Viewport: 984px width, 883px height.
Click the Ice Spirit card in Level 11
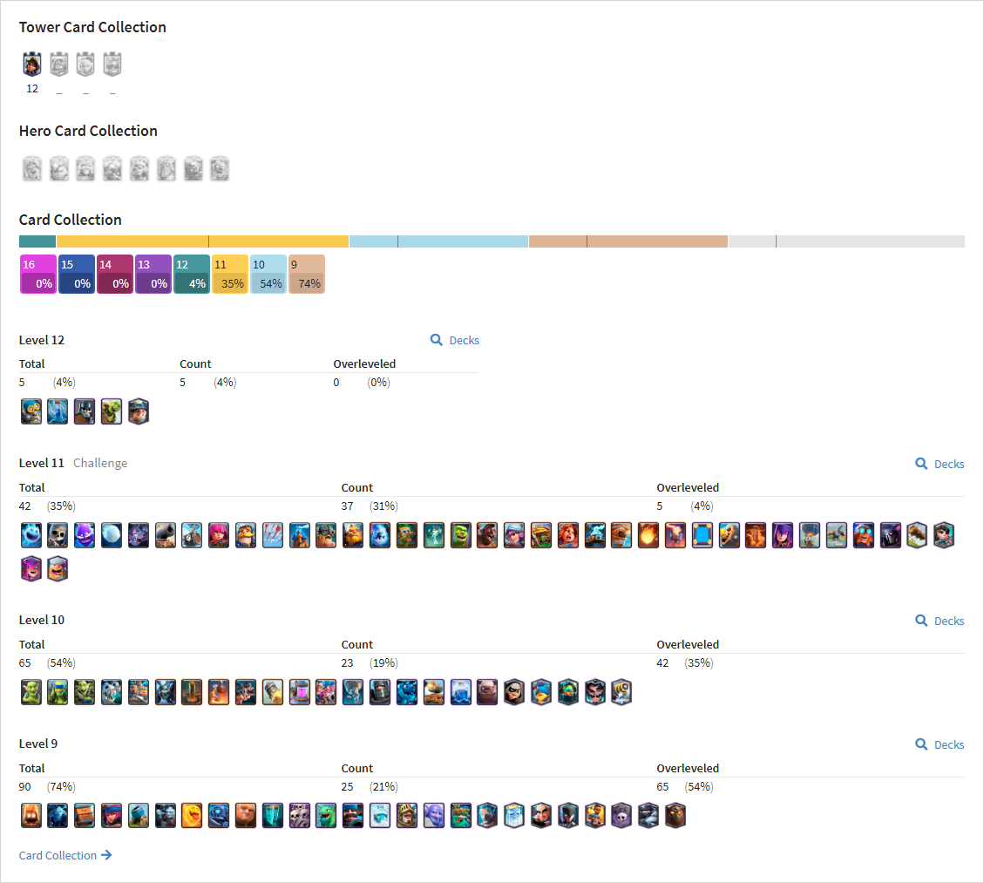(31, 534)
